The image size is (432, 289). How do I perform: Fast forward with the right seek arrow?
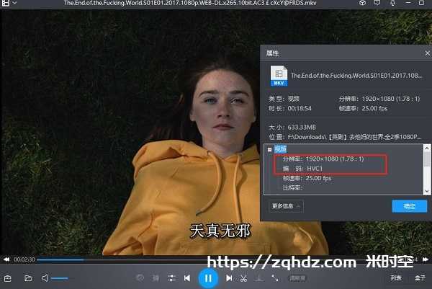coord(426,259)
